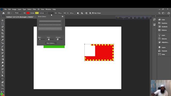Swap foreground and background colors
Screen dimensions: 171x96
click(x=3, y=92)
